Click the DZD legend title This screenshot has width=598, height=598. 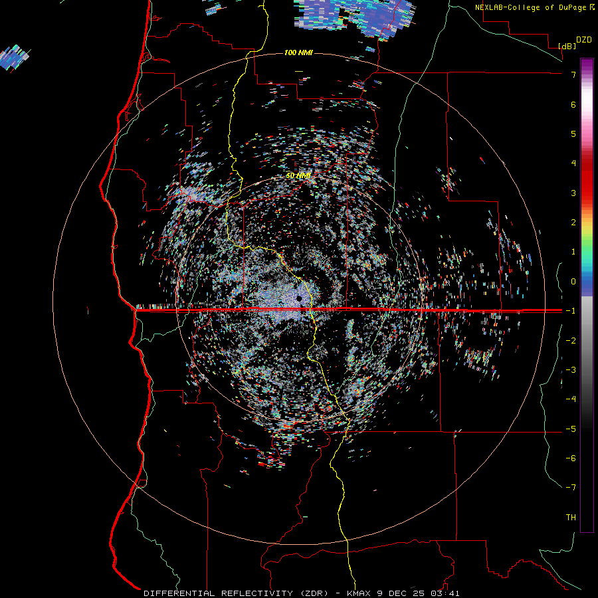pyautogui.click(x=584, y=40)
